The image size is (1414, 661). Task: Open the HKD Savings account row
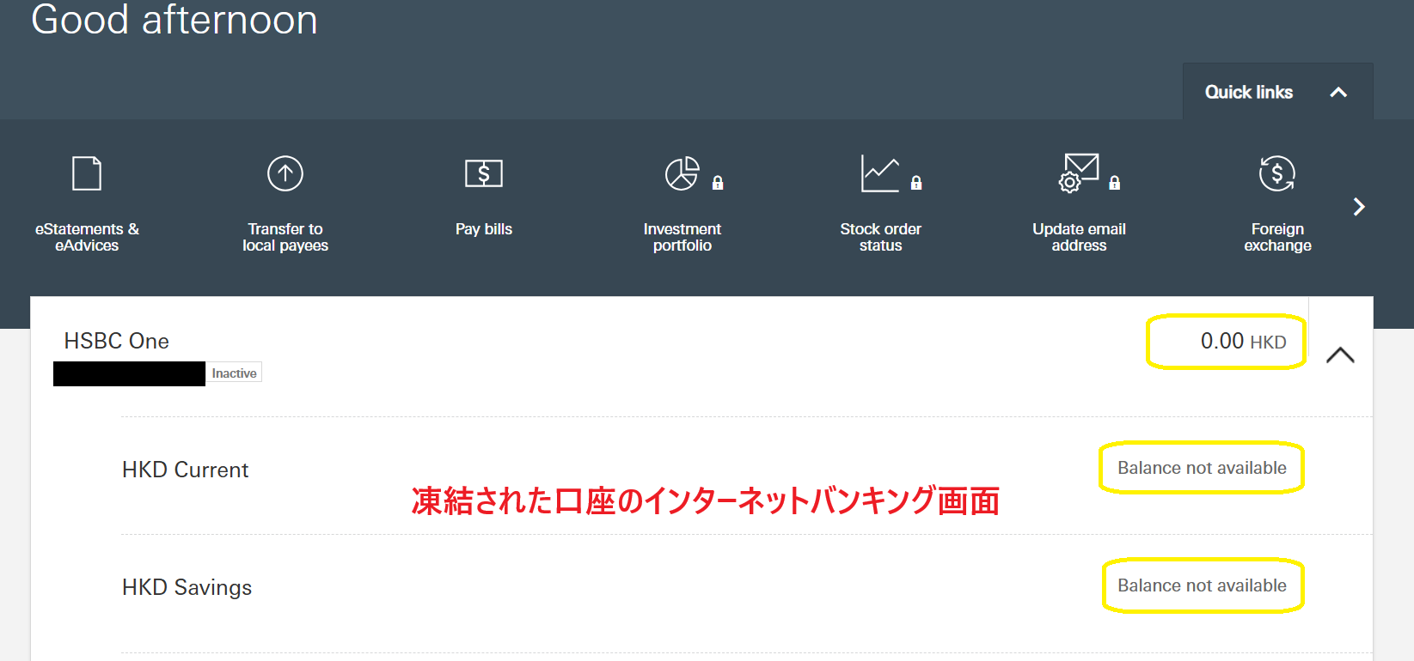pos(187,587)
